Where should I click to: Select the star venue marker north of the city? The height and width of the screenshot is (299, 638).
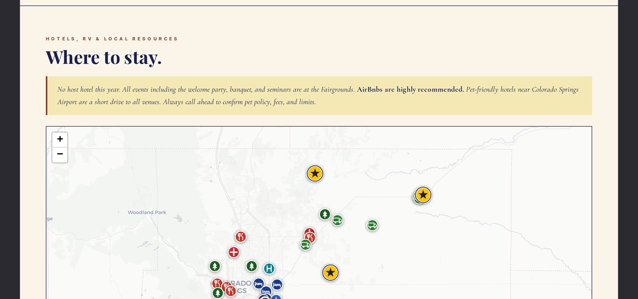pyautogui.click(x=315, y=173)
